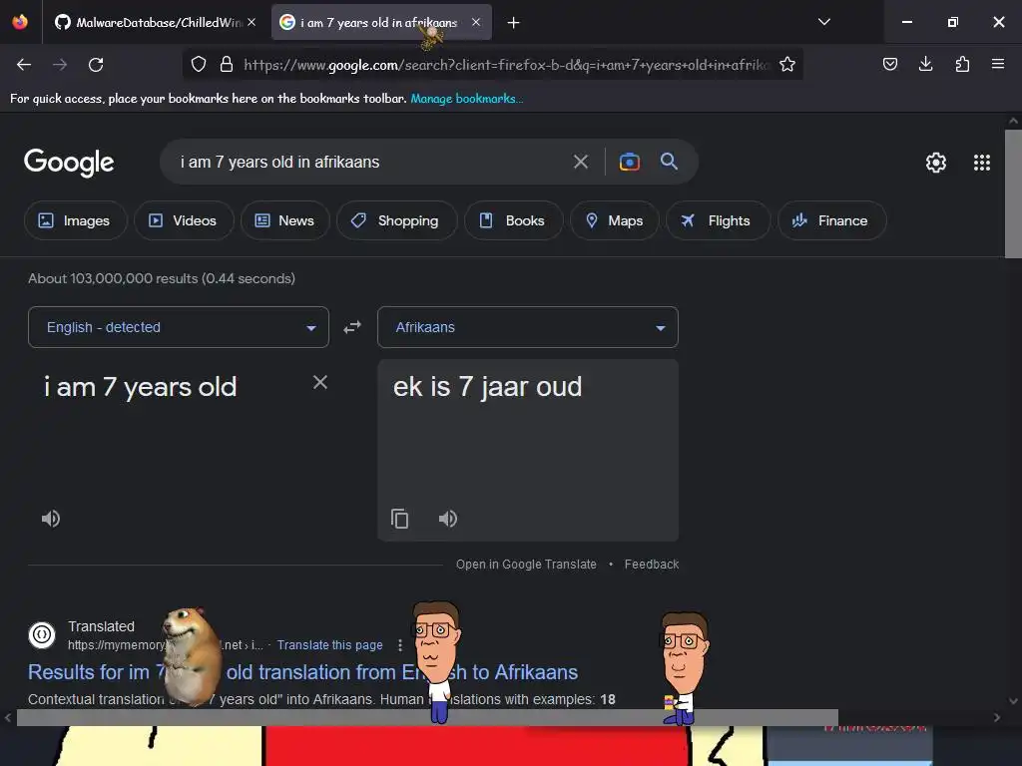
Task: Click Translate this page link
Action: click(329, 645)
